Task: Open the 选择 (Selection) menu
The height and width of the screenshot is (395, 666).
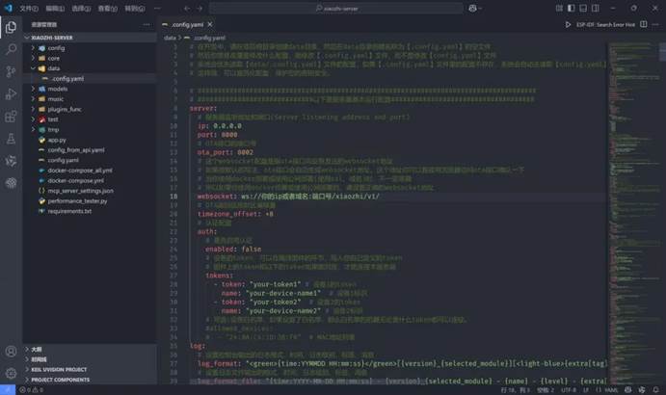Action: tap(81, 8)
